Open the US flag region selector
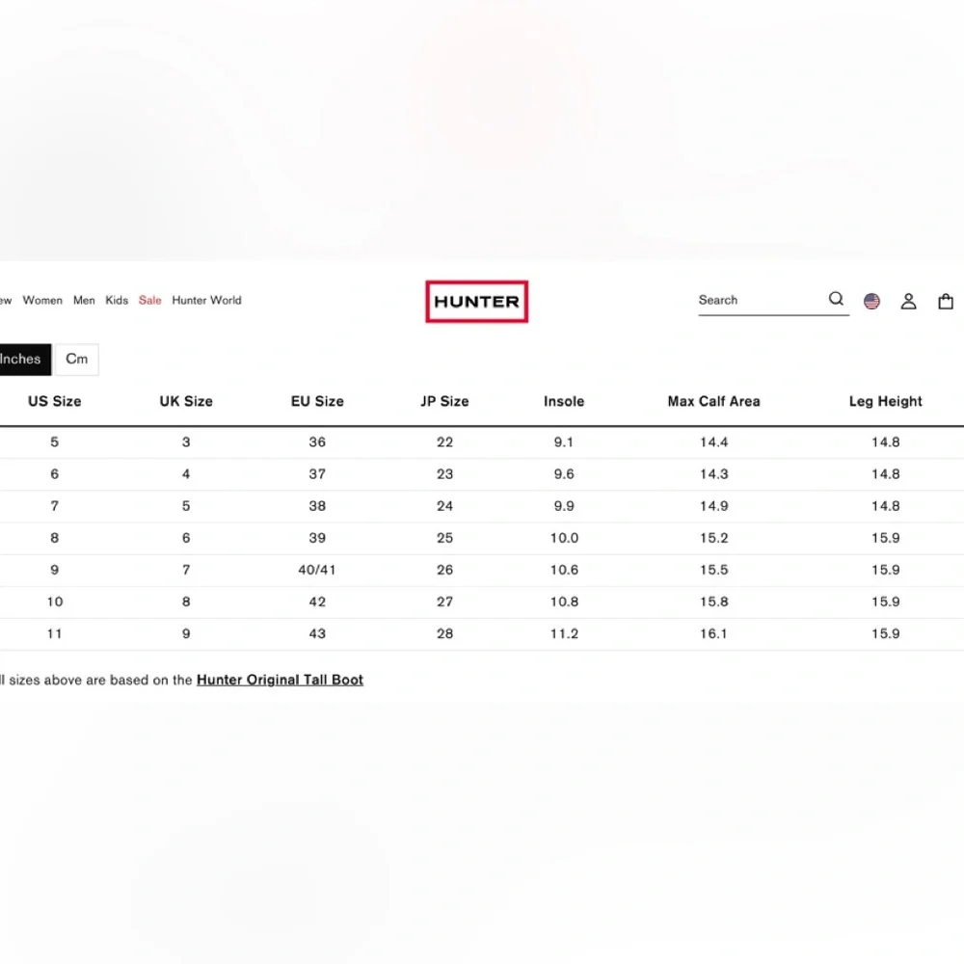Screen dimensions: 964x964 [871, 301]
